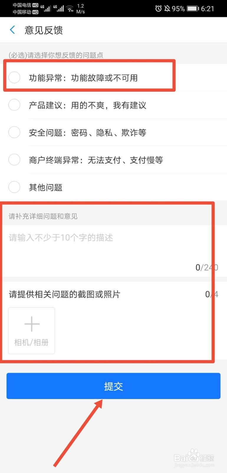
Task: Tap the 功能异常：功能故障或不可用 option text
Action: [83, 78]
